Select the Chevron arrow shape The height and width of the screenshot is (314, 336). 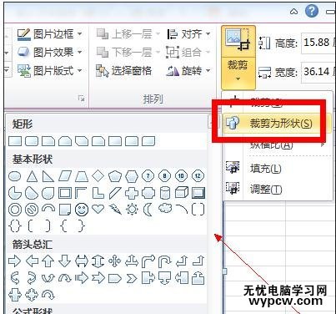pos(132,278)
